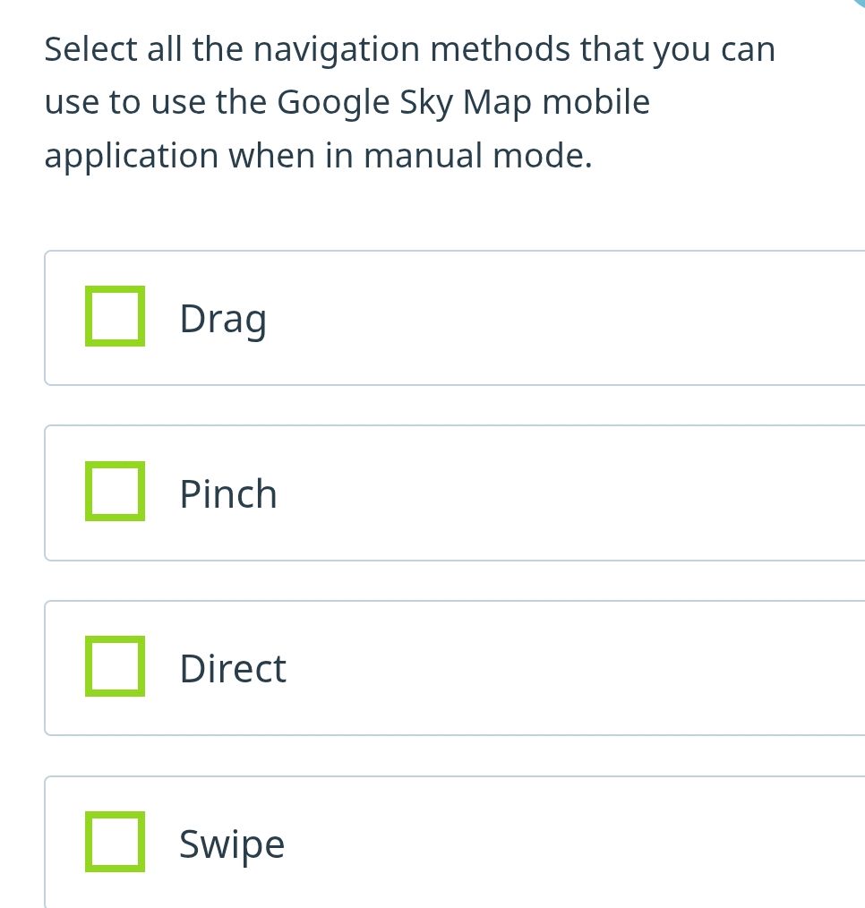Click the green checkbox beside Pinch
This screenshot has height=908, width=865.
tap(115, 491)
